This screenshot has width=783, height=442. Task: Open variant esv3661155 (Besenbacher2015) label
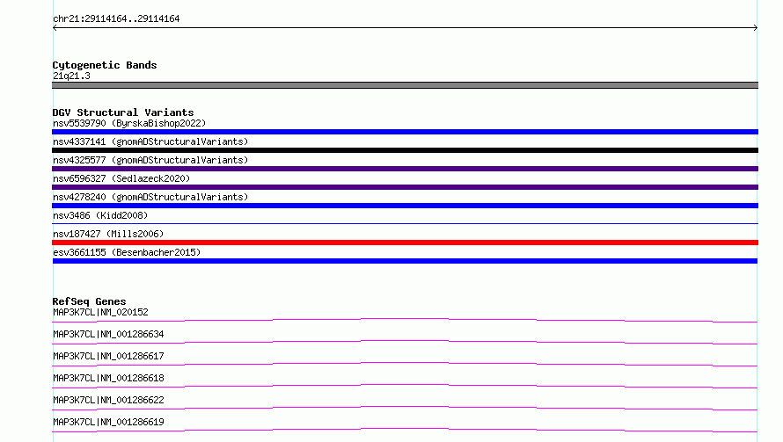(127, 252)
